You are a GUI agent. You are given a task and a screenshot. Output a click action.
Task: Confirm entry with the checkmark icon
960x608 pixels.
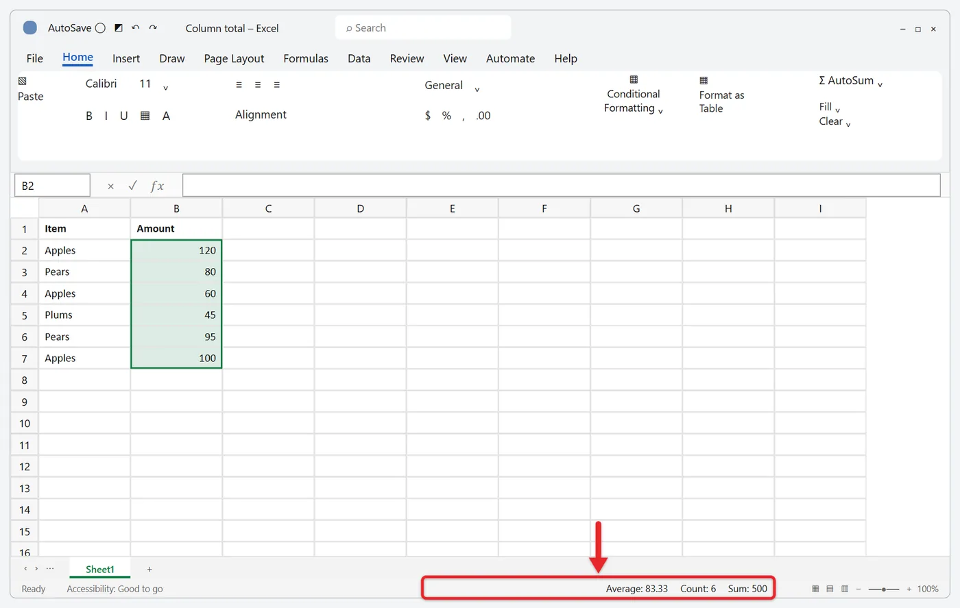click(132, 186)
